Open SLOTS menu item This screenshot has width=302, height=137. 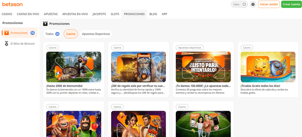pyautogui.click(x=115, y=14)
